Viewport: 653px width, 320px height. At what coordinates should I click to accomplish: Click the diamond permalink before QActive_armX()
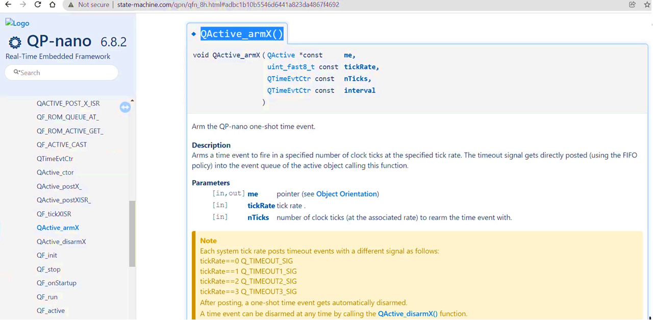coord(194,34)
